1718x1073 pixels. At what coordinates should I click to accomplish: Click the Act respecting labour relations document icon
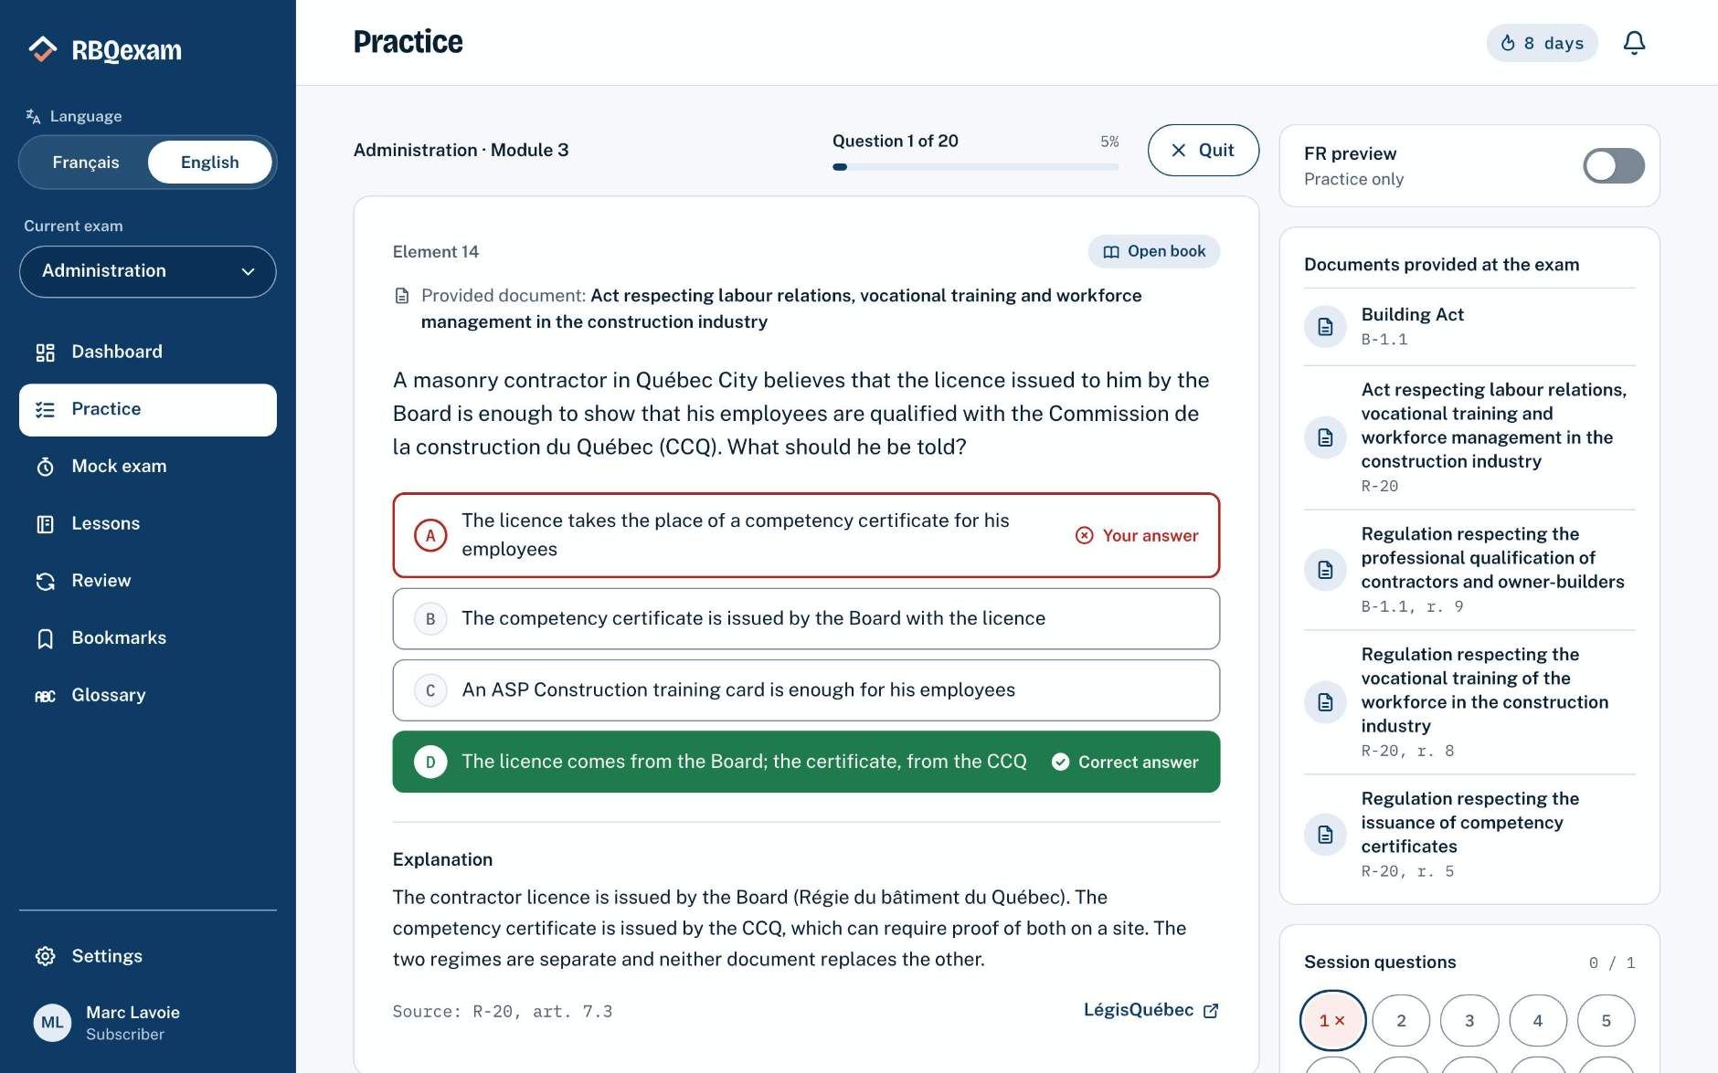coord(1325,437)
